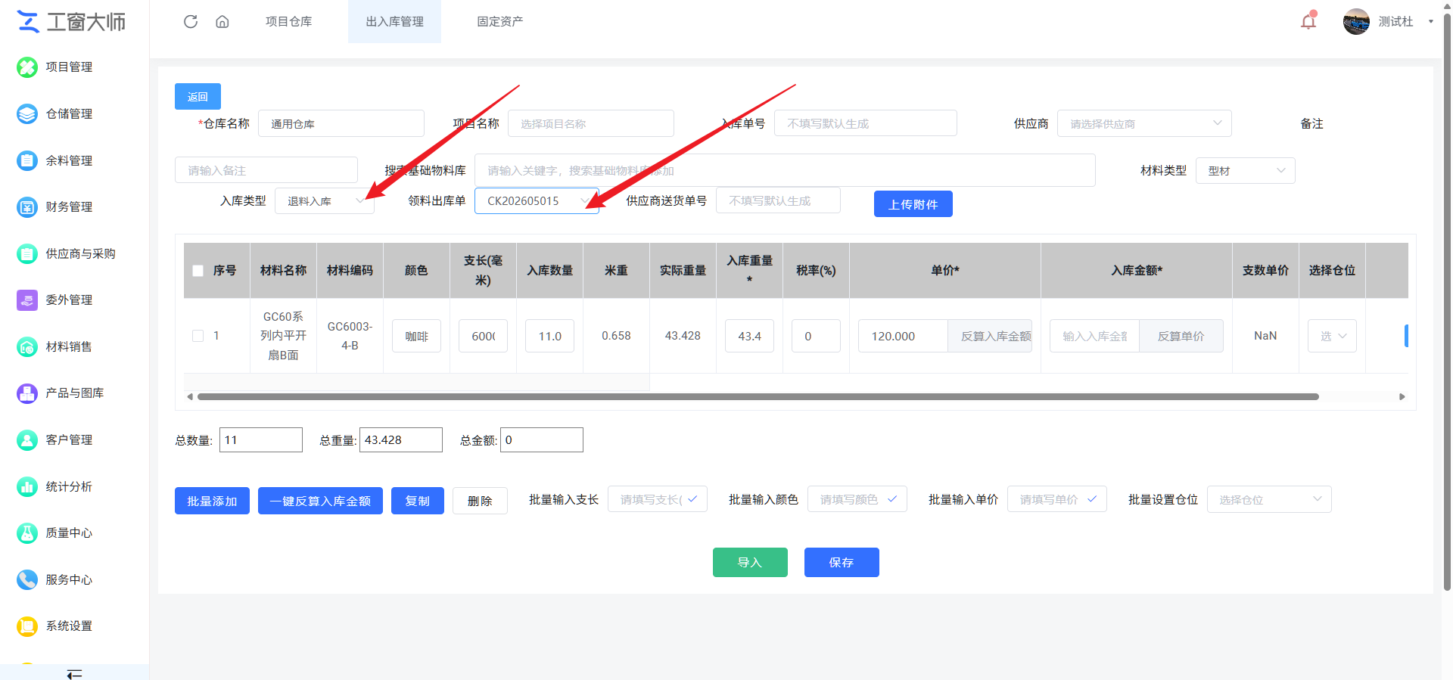The width and height of the screenshot is (1453, 680).
Task: Expand the 领料出库单 dropdown
Action: click(537, 201)
